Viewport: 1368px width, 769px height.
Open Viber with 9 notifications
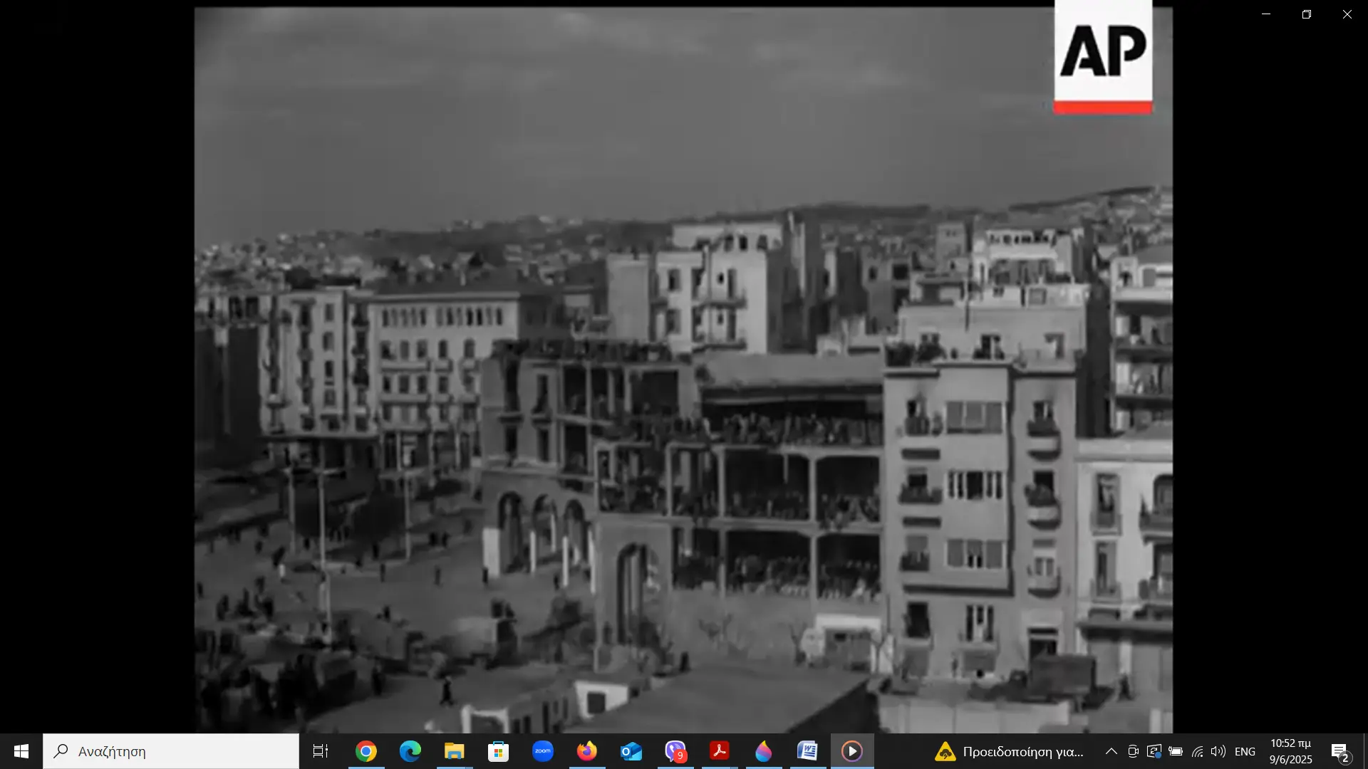675,751
